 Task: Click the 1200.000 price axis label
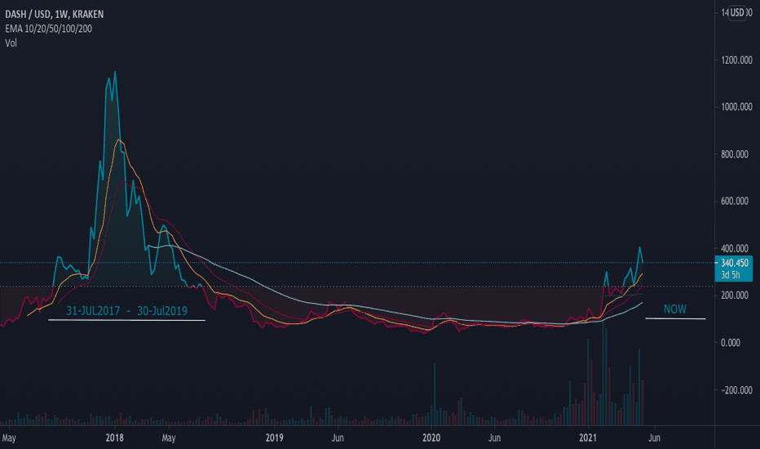tap(736, 60)
